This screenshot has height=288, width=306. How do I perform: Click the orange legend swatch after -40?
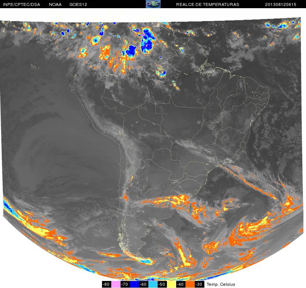(x=190, y=284)
